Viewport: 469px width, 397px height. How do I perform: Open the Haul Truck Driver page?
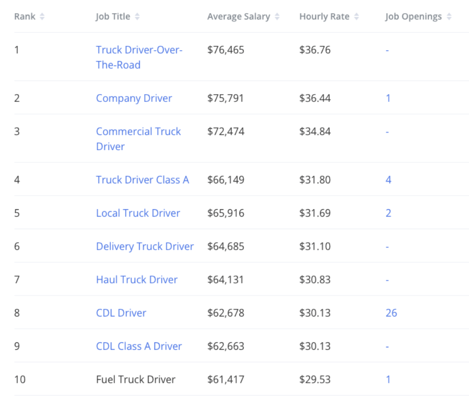coord(137,279)
